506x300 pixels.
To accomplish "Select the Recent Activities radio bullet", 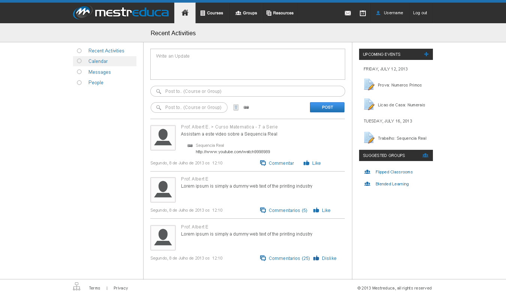I will pyautogui.click(x=79, y=51).
